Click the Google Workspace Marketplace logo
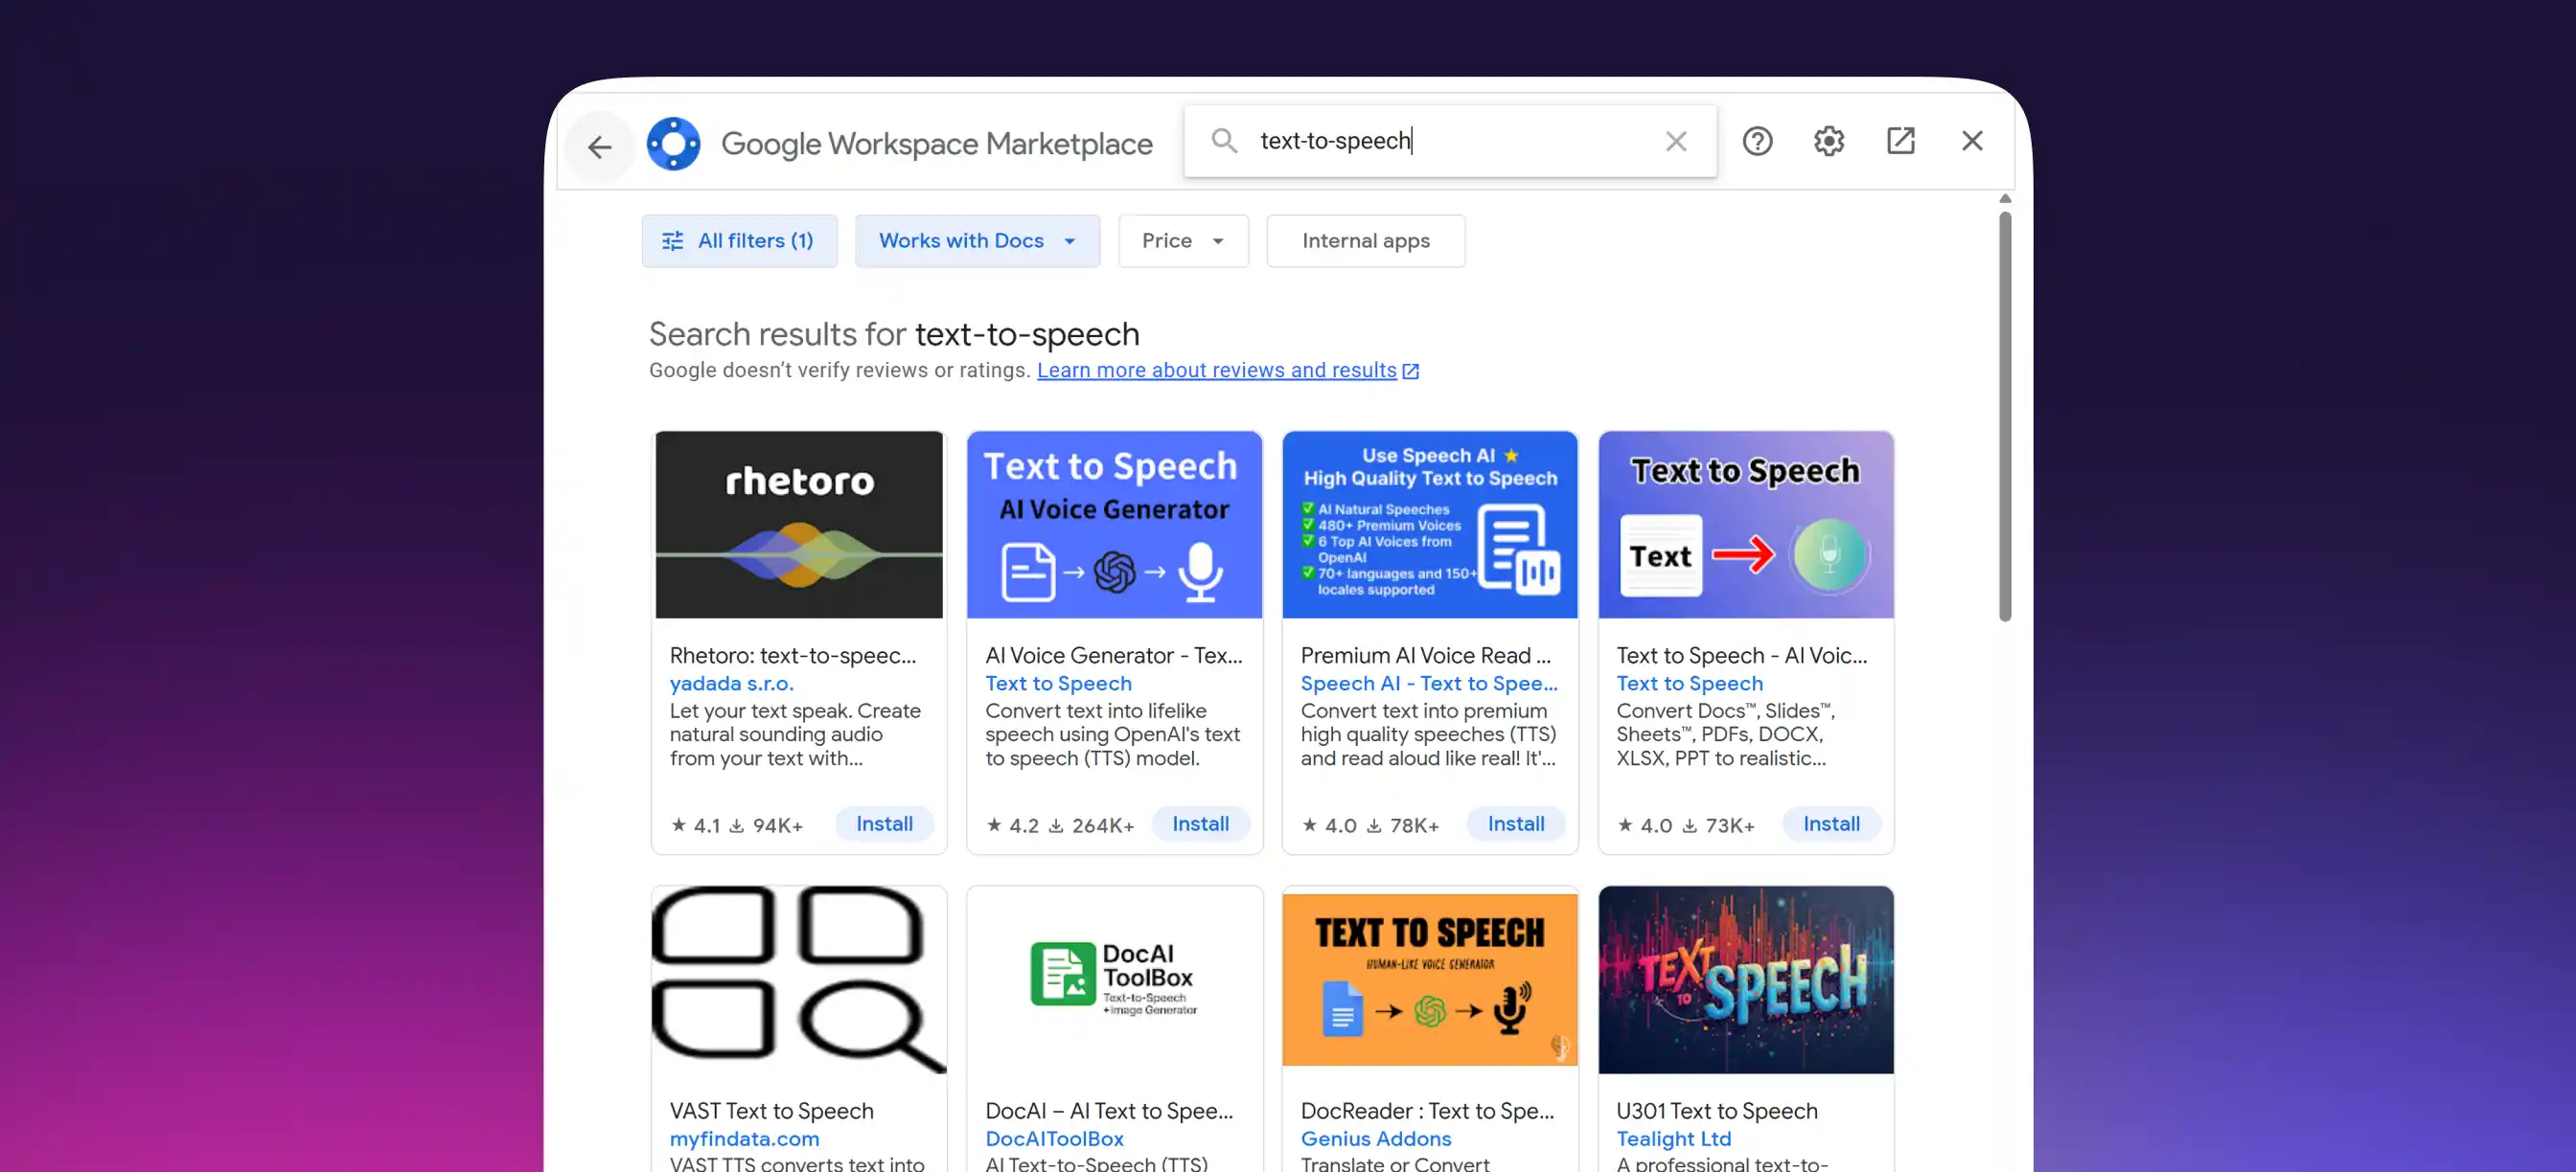2576x1172 pixels. click(x=674, y=143)
